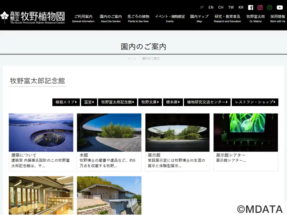The image size is (287, 215).
Task: Click the ホーム breadcrumb link
Action: point(132,58)
